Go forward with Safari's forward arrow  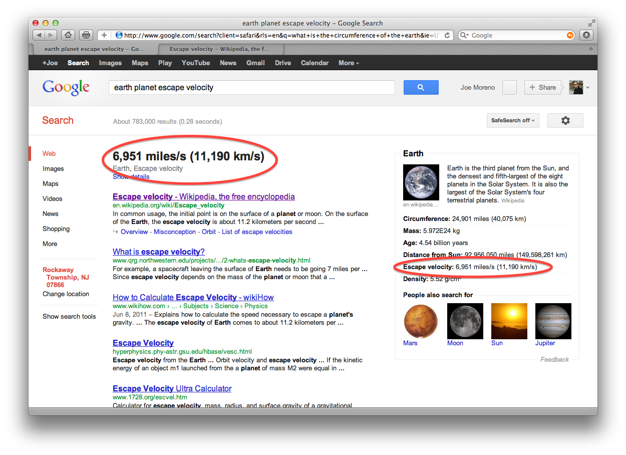tap(51, 35)
